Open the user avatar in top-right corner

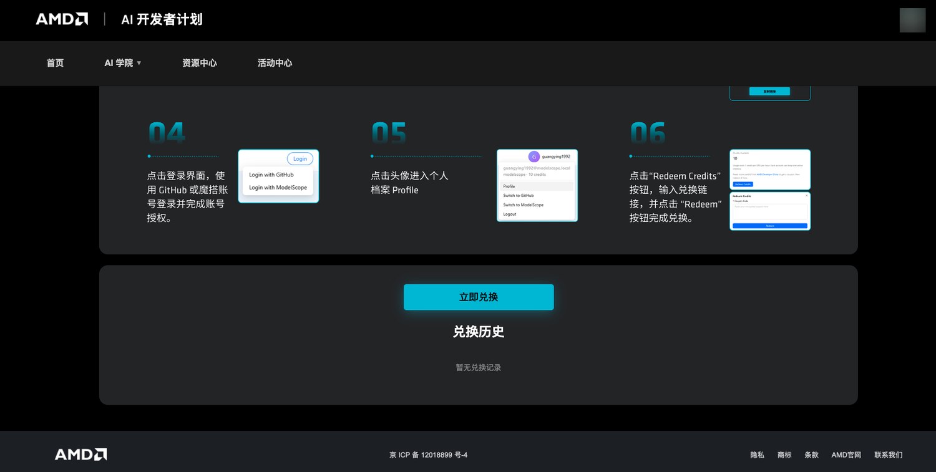point(912,20)
